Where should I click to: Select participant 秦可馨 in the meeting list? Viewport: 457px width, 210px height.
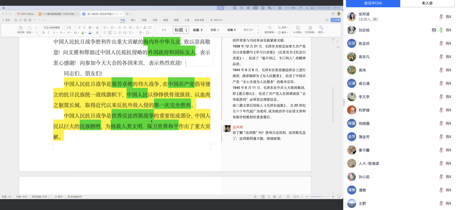364,150
